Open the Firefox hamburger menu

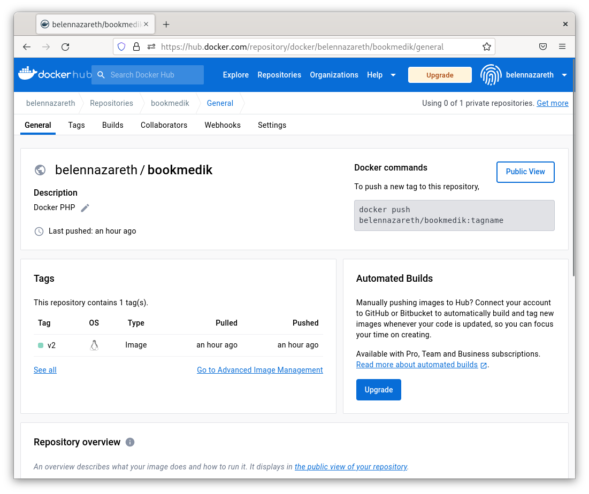tap(562, 47)
